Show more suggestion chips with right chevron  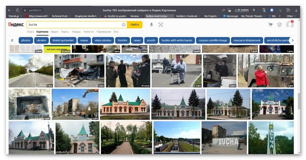(293, 40)
